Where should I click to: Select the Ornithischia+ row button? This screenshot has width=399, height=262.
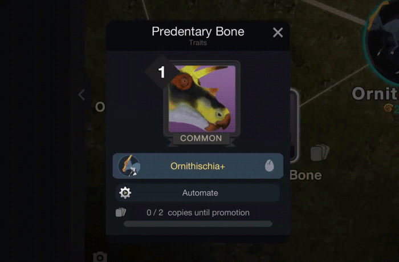point(198,166)
